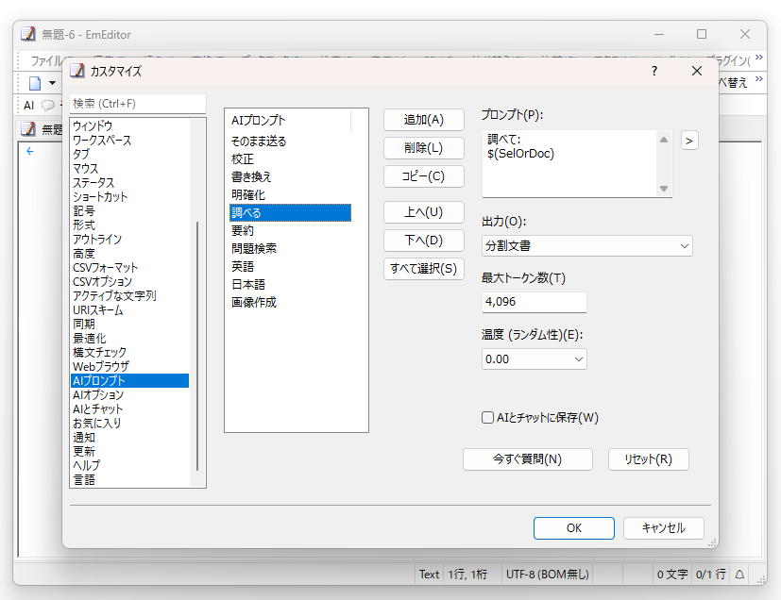Viewport: 781px width, 600px height.
Task: Move item up with 上へ(U) button
Action: pos(423,212)
